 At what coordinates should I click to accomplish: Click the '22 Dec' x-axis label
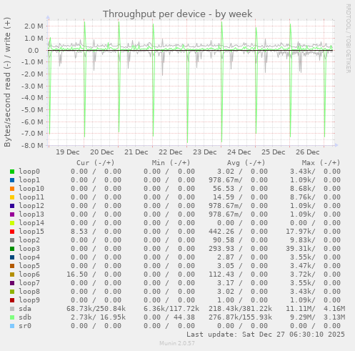pyautogui.click(x=171, y=152)
